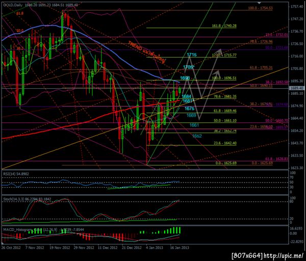The height and width of the screenshot is (261, 306).
Task: Click the '23.6 - 1732.01' Fibonacci label
Action: (x=276, y=35)
